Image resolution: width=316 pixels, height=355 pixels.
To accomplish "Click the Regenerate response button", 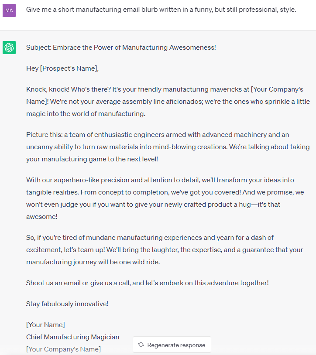I will pyautogui.click(x=172, y=345).
